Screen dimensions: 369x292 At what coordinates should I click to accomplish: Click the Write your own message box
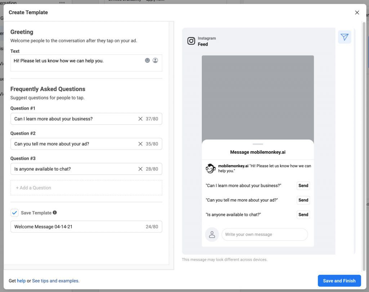[x=264, y=235]
